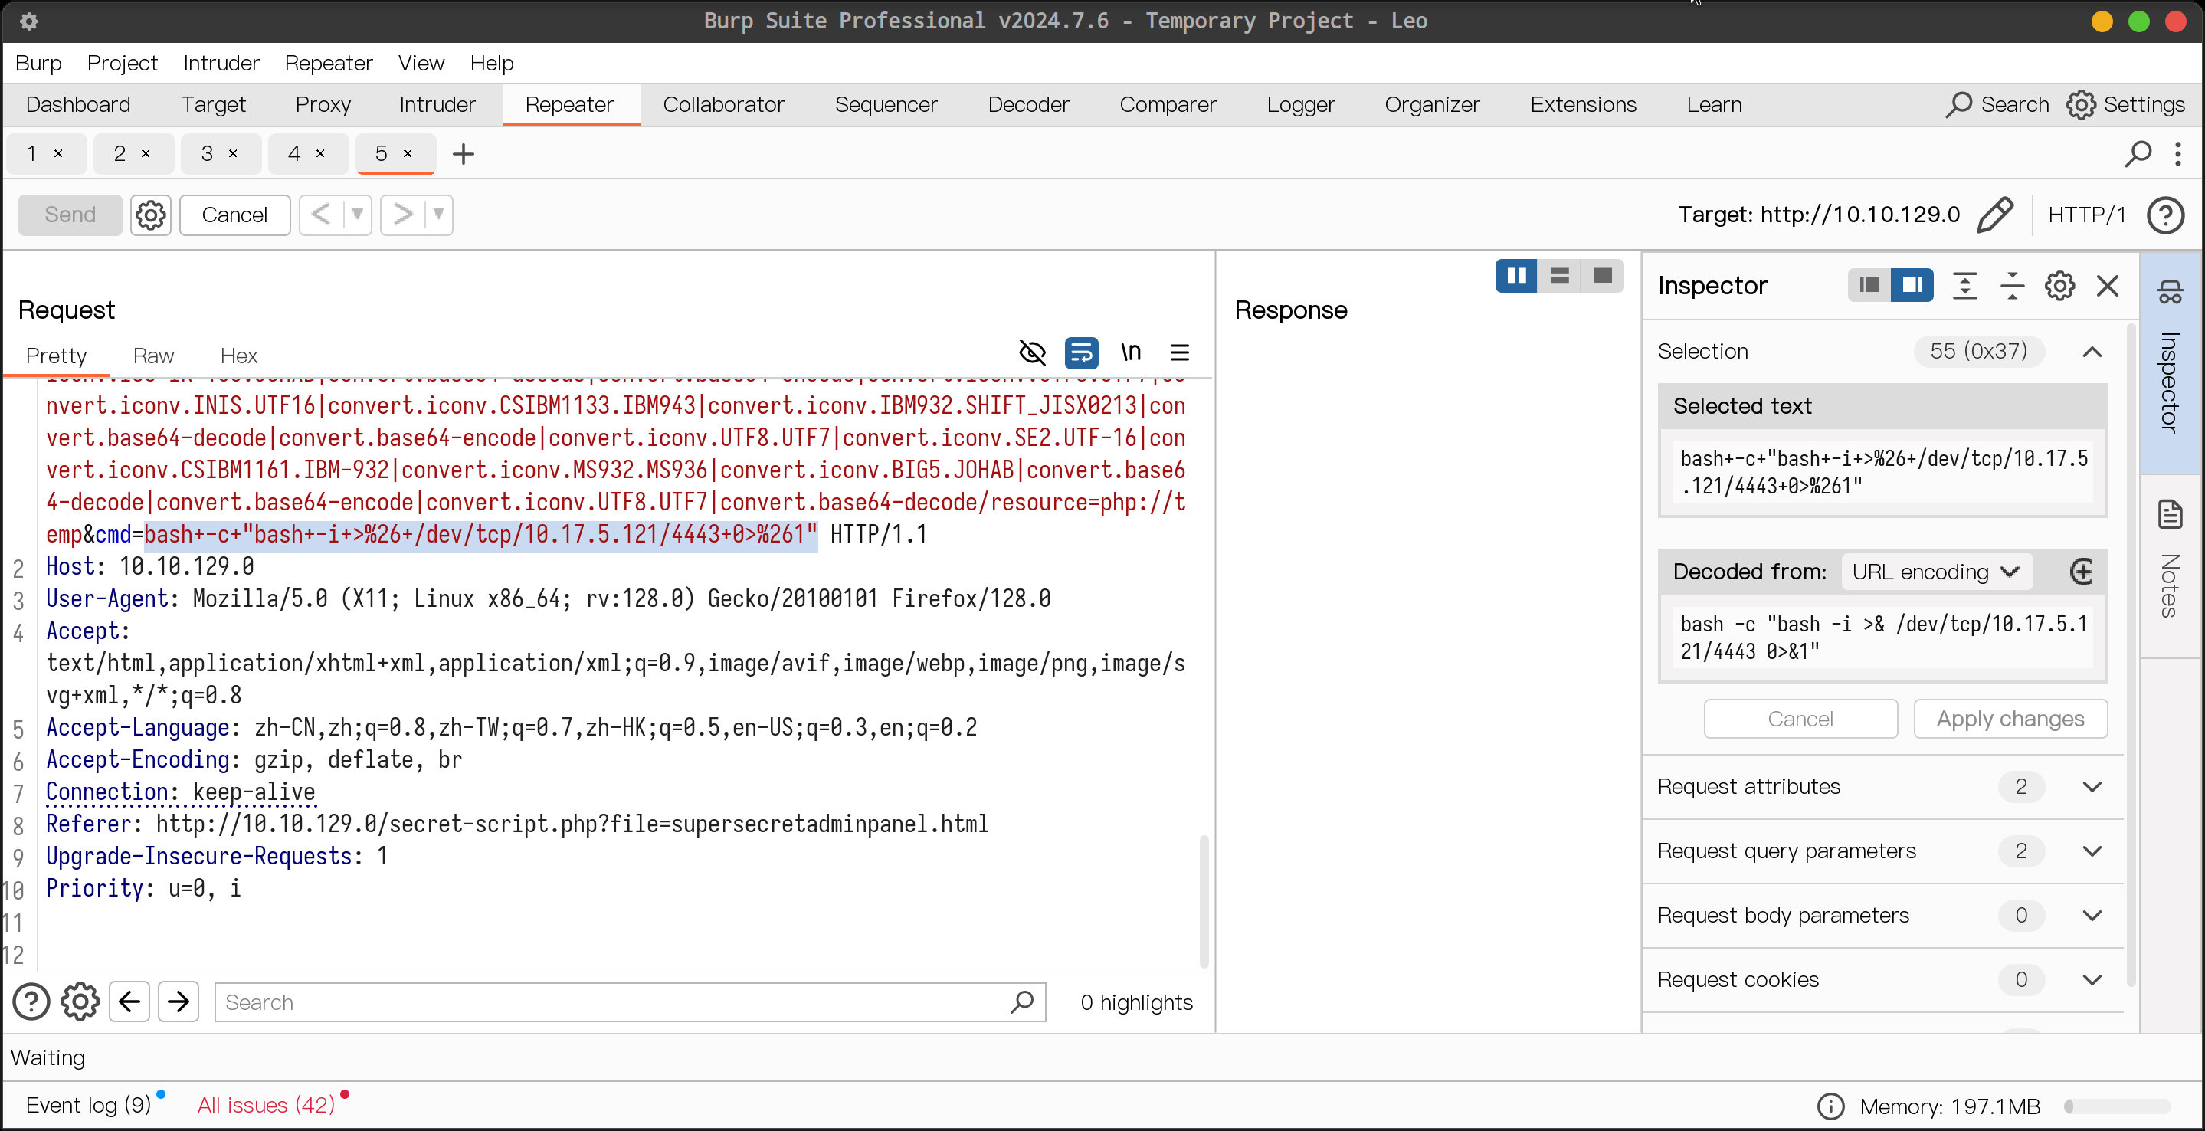This screenshot has width=2205, height=1131.
Task: Dock Inspector to the left side
Action: click(1869, 285)
